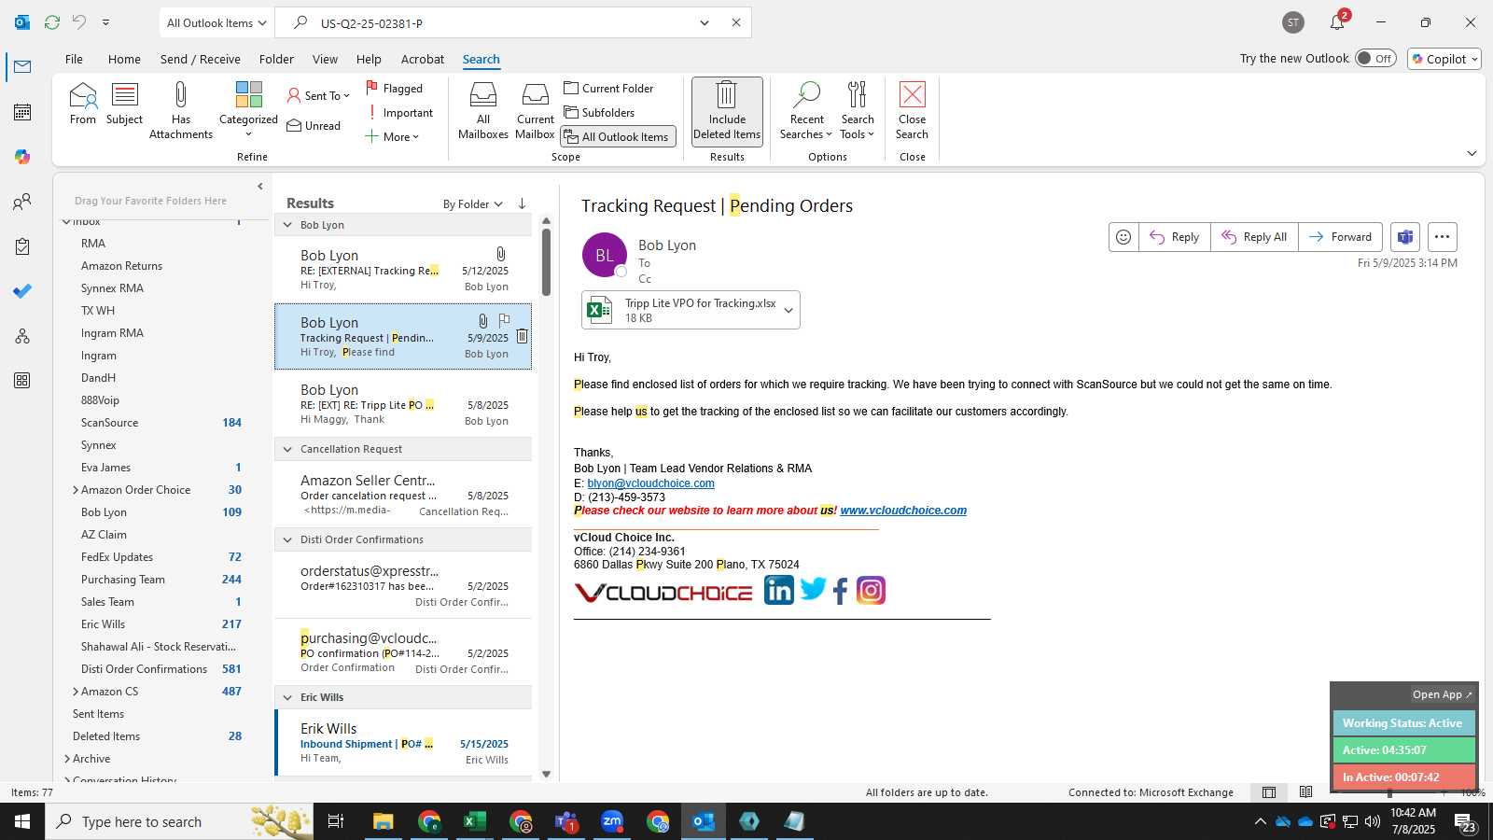Click the Send/Receive All Folders sync icon
The image size is (1493, 840).
click(52, 22)
